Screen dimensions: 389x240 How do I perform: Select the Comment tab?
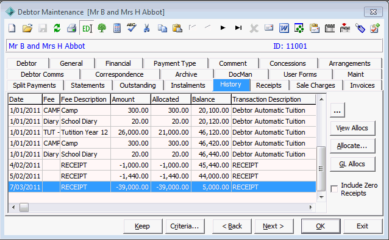[x=233, y=63]
